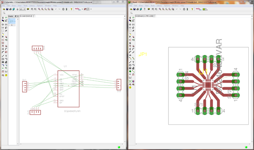Close the Sheets panel
This screenshot has height=150, width=254.
(18, 16)
